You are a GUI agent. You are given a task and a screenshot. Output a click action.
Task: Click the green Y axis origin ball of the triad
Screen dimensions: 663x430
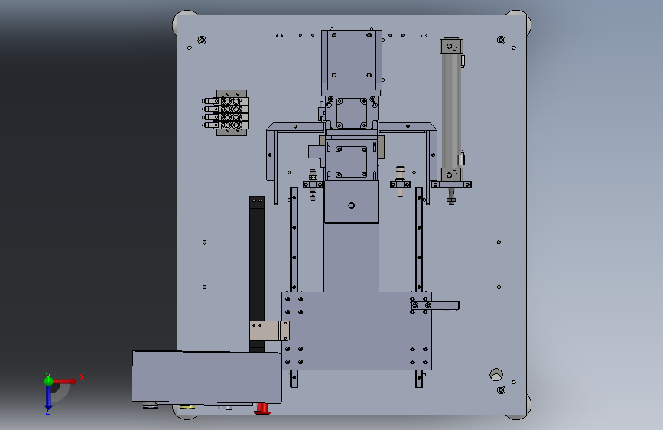click(48, 381)
